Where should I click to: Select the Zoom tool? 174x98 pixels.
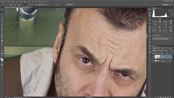coord(2,56)
